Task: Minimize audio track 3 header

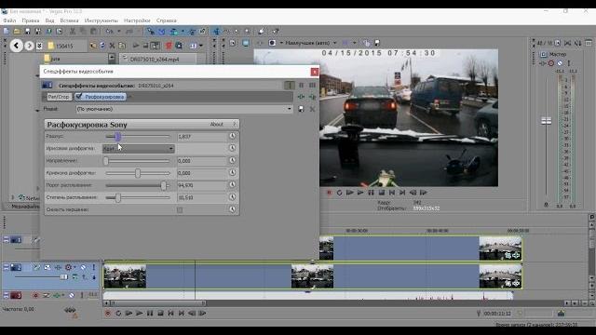Action: (x=6, y=295)
